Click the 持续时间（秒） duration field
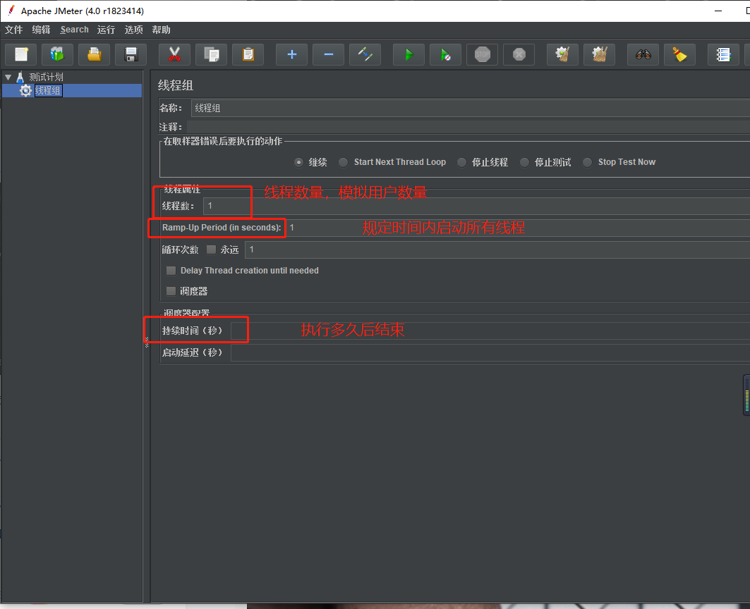750x609 pixels. point(490,331)
